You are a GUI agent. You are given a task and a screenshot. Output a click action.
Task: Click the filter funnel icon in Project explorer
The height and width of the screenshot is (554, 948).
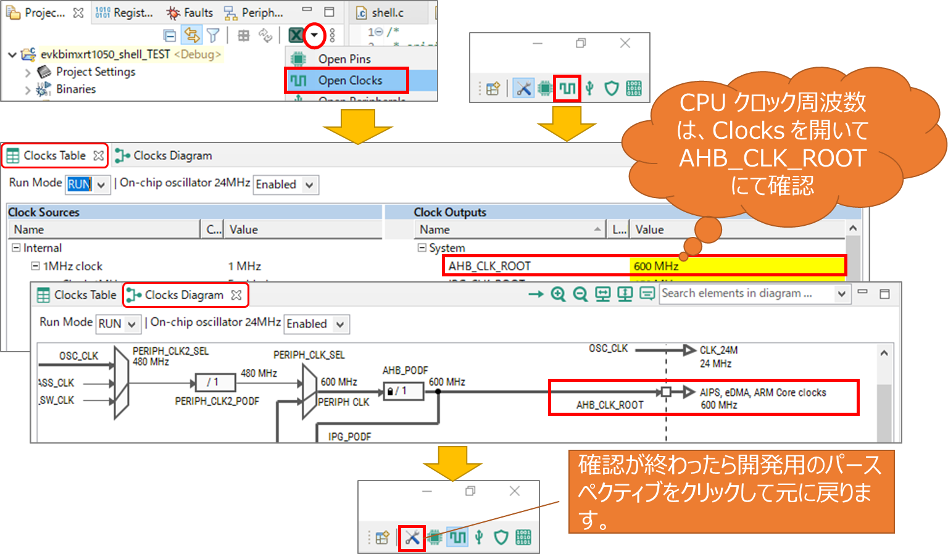212,36
